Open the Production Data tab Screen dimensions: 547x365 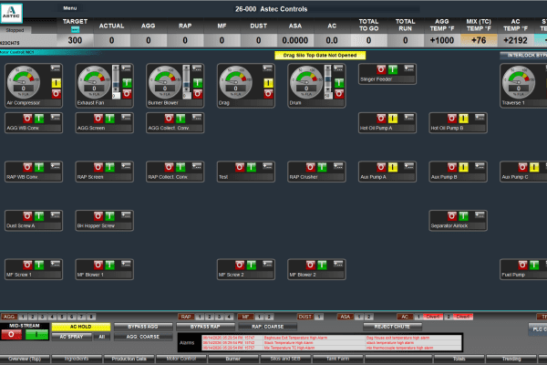point(129,359)
